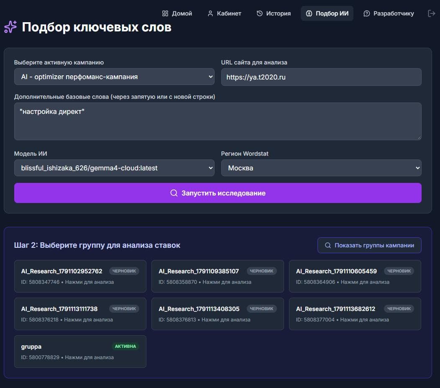The image size is (440, 388).
Task: Choose group AI_Research_1791113682612
Action: (355, 314)
